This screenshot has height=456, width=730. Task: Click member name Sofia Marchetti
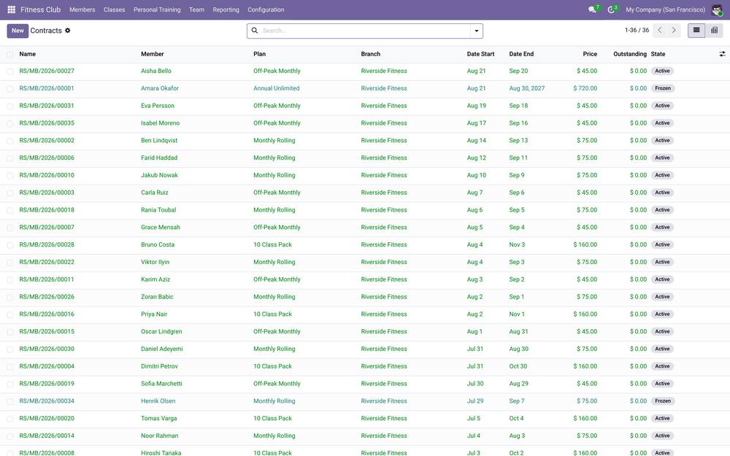click(x=161, y=384)
